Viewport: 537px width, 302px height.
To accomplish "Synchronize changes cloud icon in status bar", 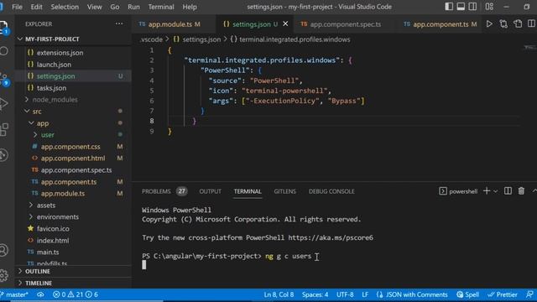I will tap(40, 294).
